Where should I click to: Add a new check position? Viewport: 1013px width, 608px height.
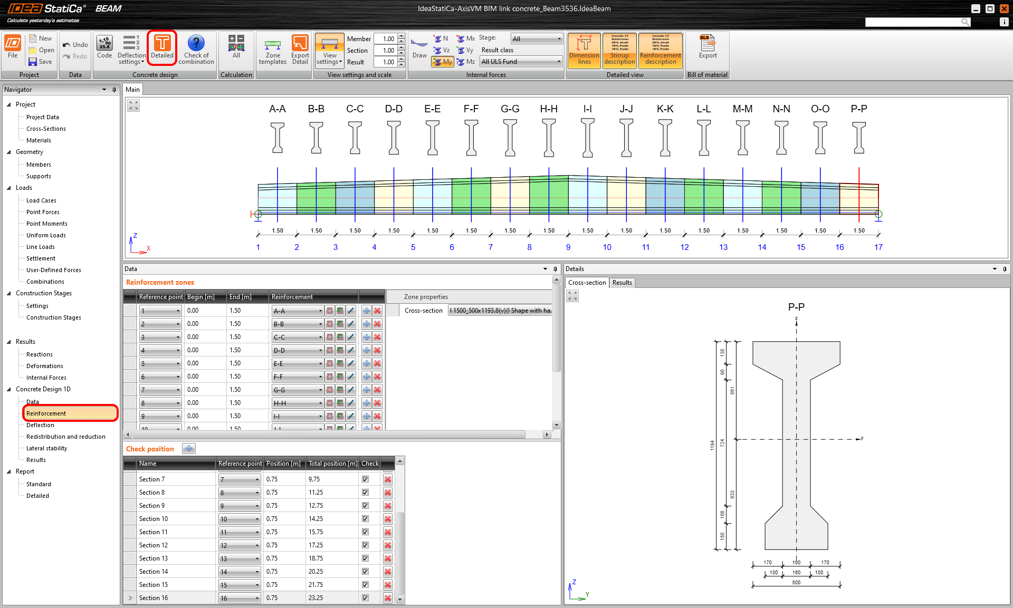(188, 449)
